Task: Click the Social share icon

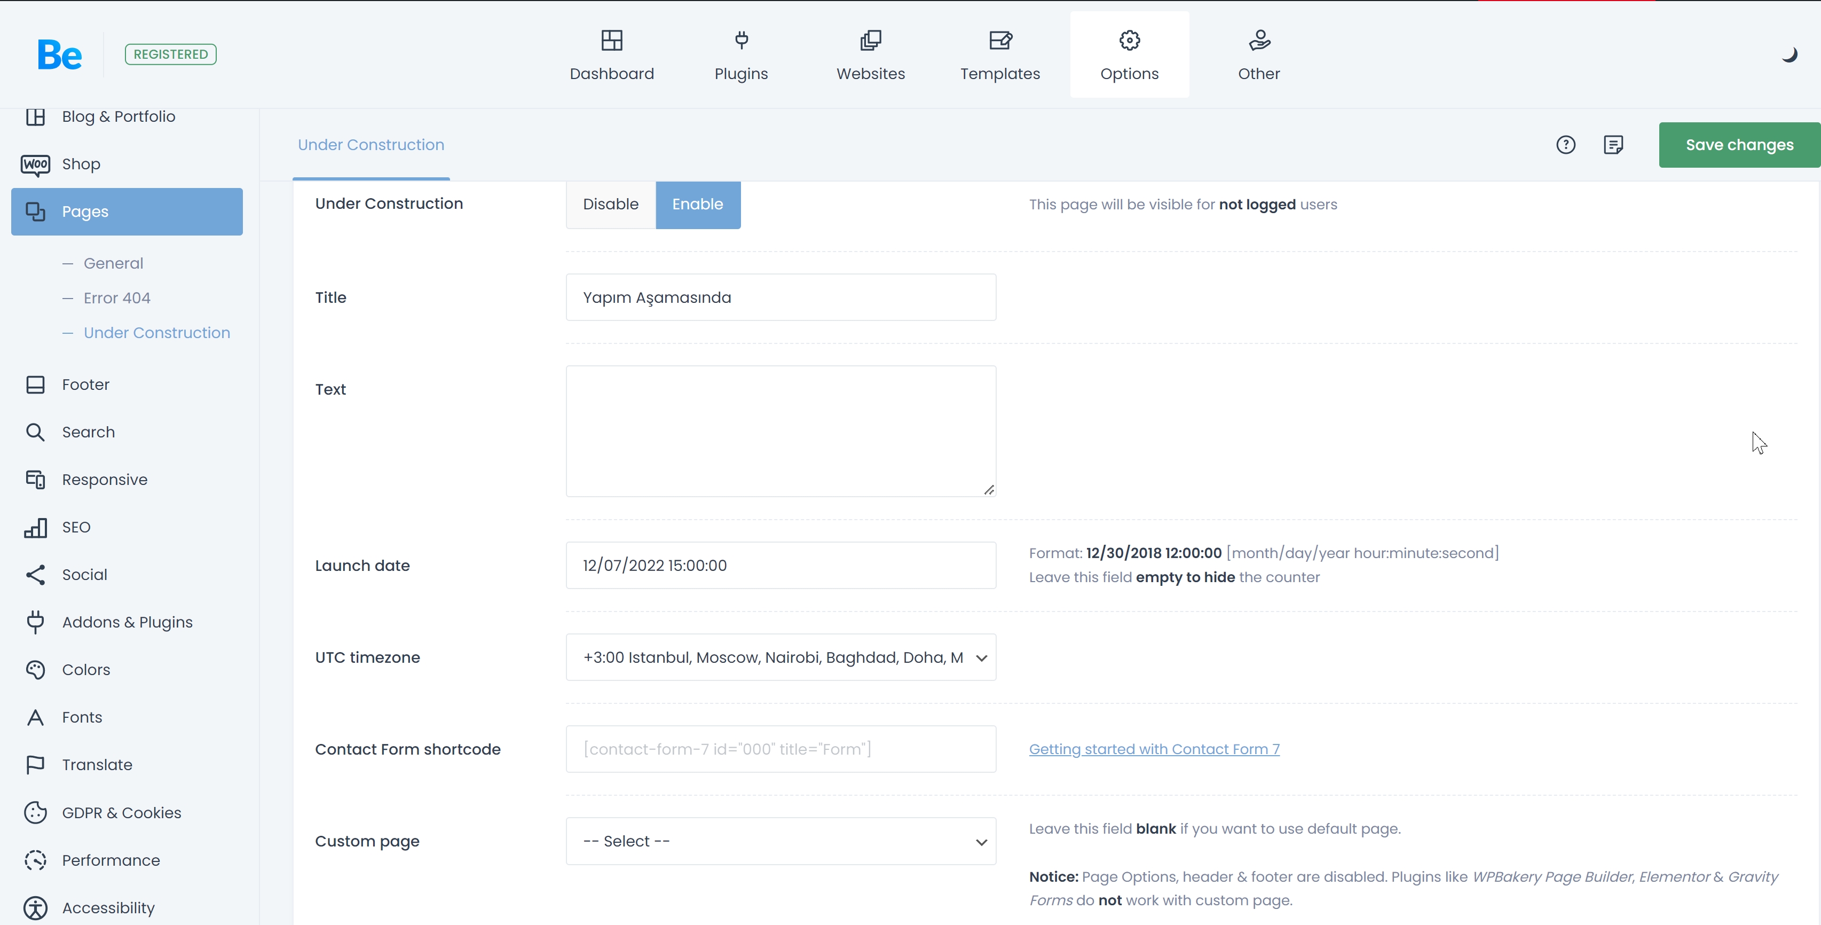Action: pyautogui.click(x=35, y=574)
